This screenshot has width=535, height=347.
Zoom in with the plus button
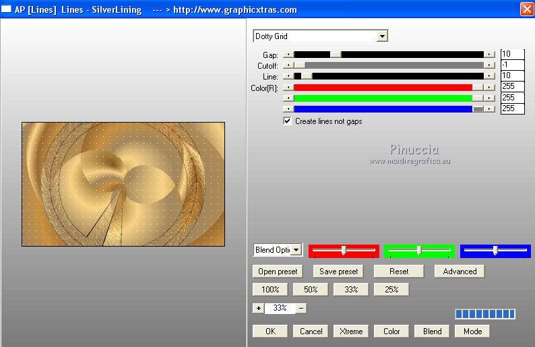coord(259,308)
